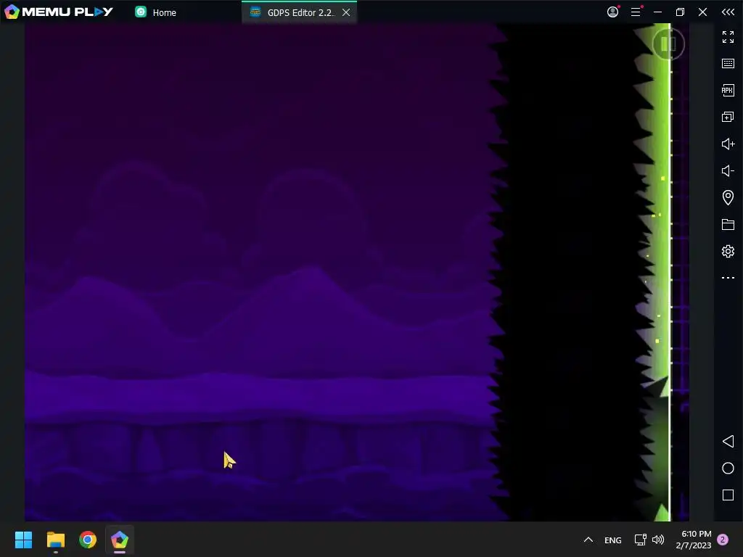743x557 pixels.
Task: Focus MEmu Play taskbar icon
Action: 120,540
